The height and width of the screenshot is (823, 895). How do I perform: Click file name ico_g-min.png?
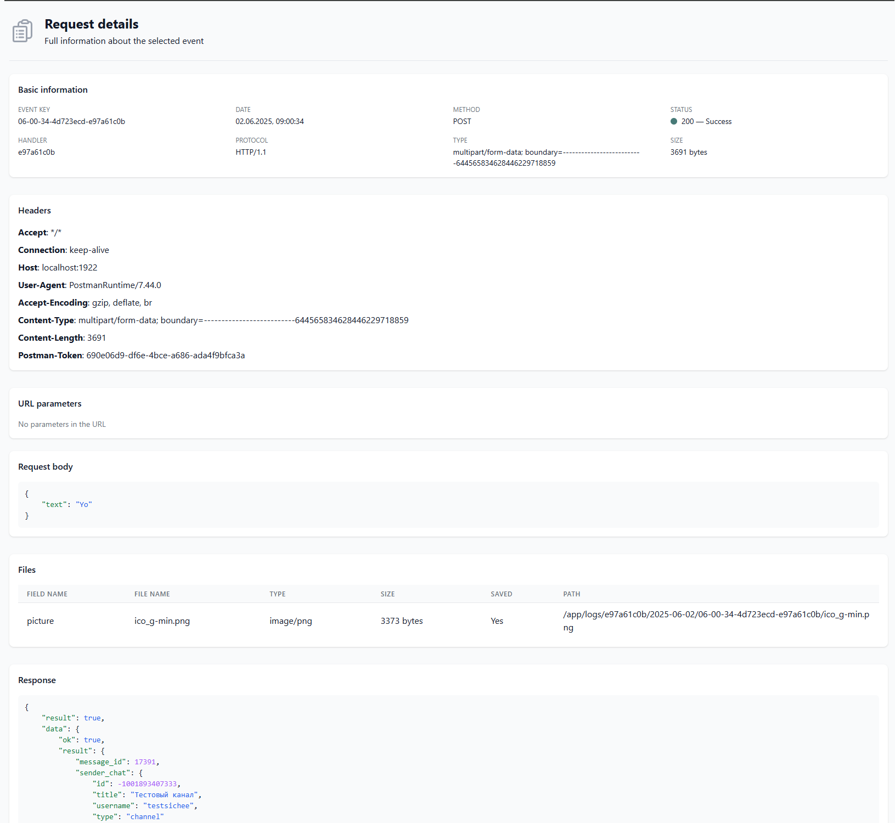(x=162, y=621)
